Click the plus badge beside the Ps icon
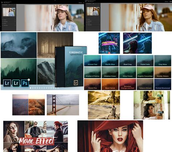The image size is (172, 152). tap(29, 80)
